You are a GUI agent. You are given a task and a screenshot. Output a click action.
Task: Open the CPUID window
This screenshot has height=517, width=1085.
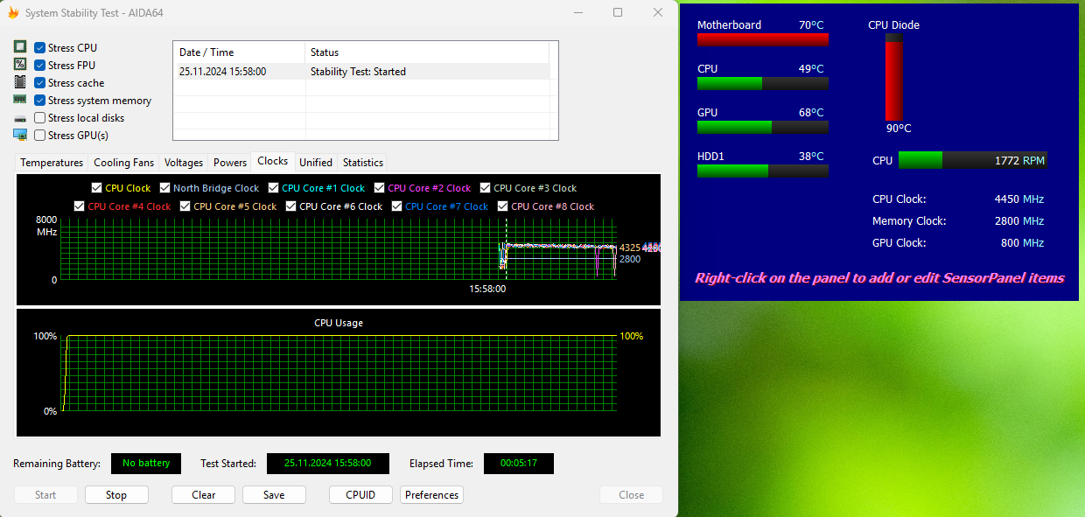(x=360, y=495)
